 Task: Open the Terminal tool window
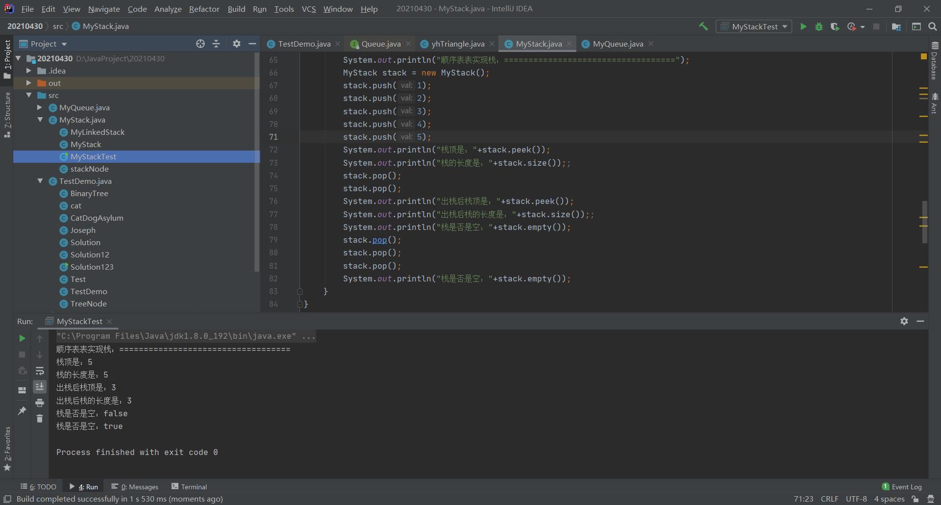point(189,487)
